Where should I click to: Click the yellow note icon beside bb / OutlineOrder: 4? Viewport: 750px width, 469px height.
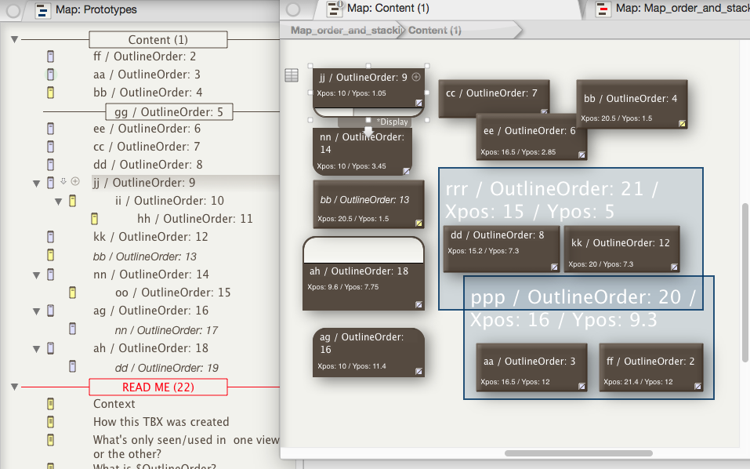[x=50, y=92]
